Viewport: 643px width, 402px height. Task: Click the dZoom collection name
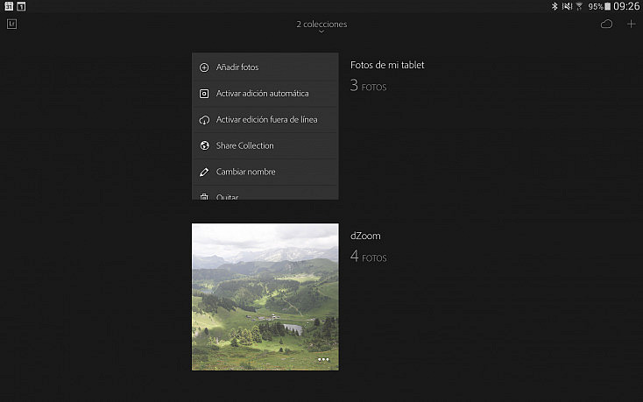[x=365, y=236]
